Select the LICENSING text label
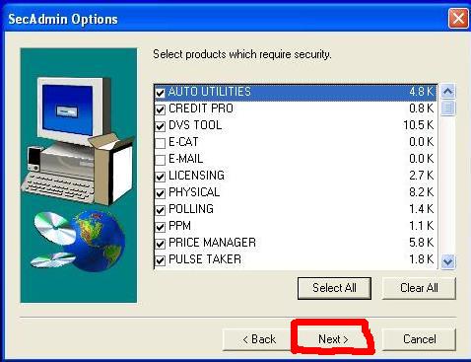Viewport: 471px width, 362px height. click(x=196, y=176)
